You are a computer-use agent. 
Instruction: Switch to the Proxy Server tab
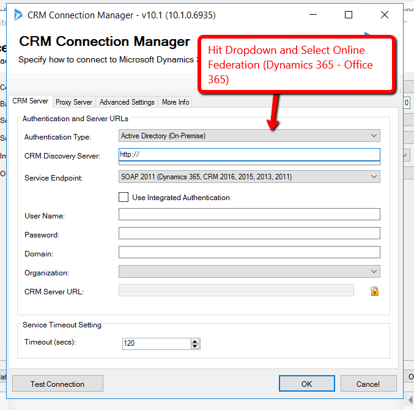click(x=74, y=102)
